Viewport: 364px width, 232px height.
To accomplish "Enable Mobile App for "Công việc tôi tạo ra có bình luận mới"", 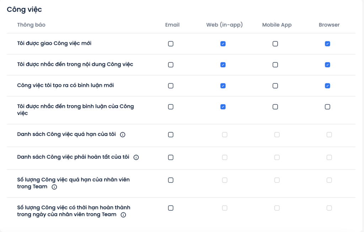I will coord(275,86).
